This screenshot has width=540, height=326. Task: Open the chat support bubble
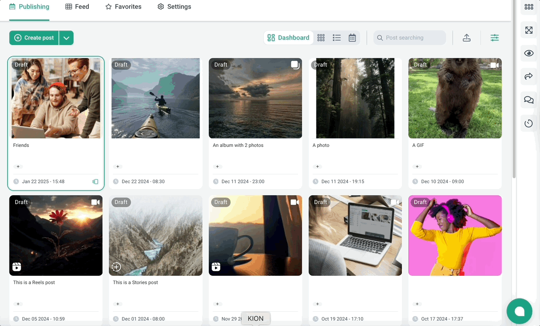(x=519, y=311)
